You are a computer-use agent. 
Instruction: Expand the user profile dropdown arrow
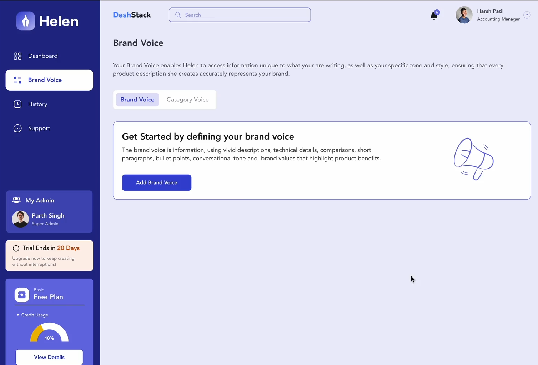(527, 15)
